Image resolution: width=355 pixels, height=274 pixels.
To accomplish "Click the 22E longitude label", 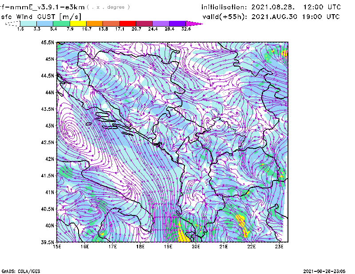I will pos(251,247).
